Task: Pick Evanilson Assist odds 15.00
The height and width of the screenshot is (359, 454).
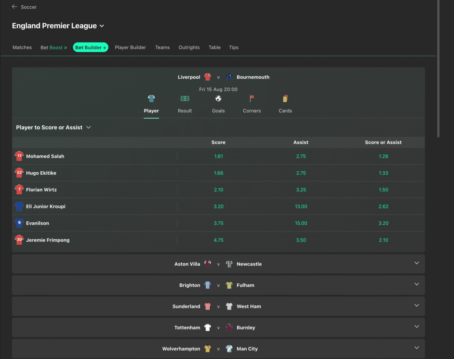Action: (301, 223)
